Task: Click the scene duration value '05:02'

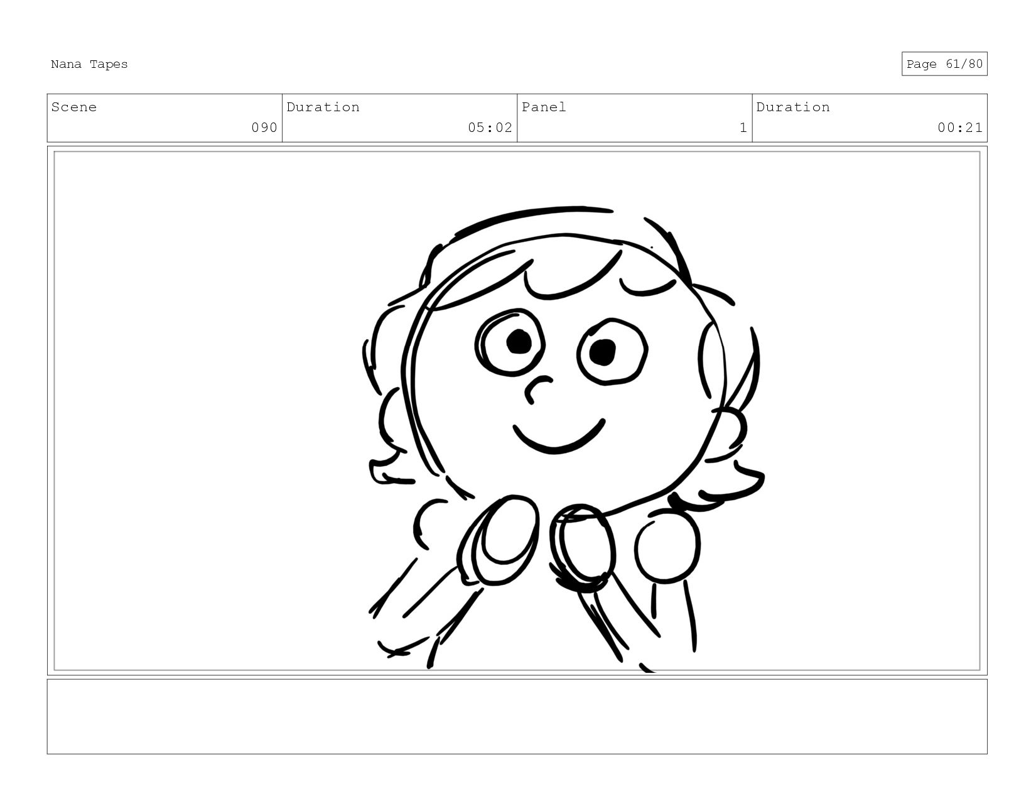Action: 490,128
